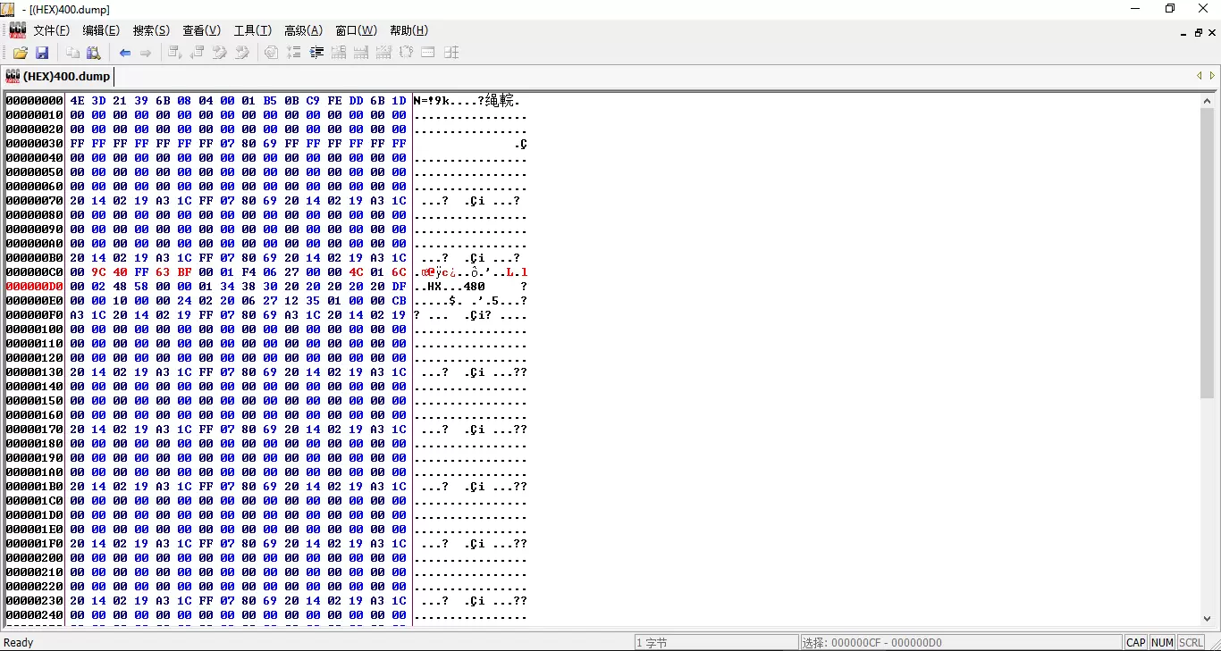Click the Find binoculars icon
This screenshot has height=651, width=1221.
[93, 53]
